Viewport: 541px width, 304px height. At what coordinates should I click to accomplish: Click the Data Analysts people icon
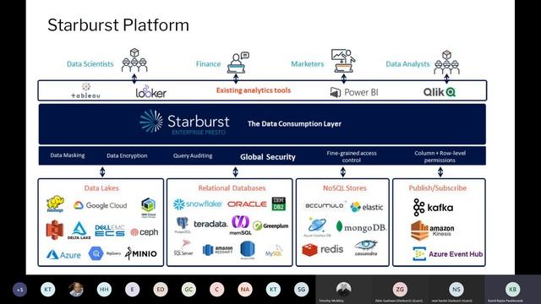point(446,62)
